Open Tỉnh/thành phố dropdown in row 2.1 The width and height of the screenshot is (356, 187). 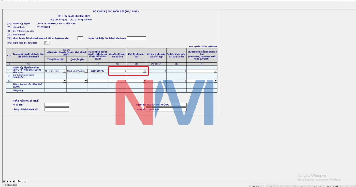(x=65, y=81)
